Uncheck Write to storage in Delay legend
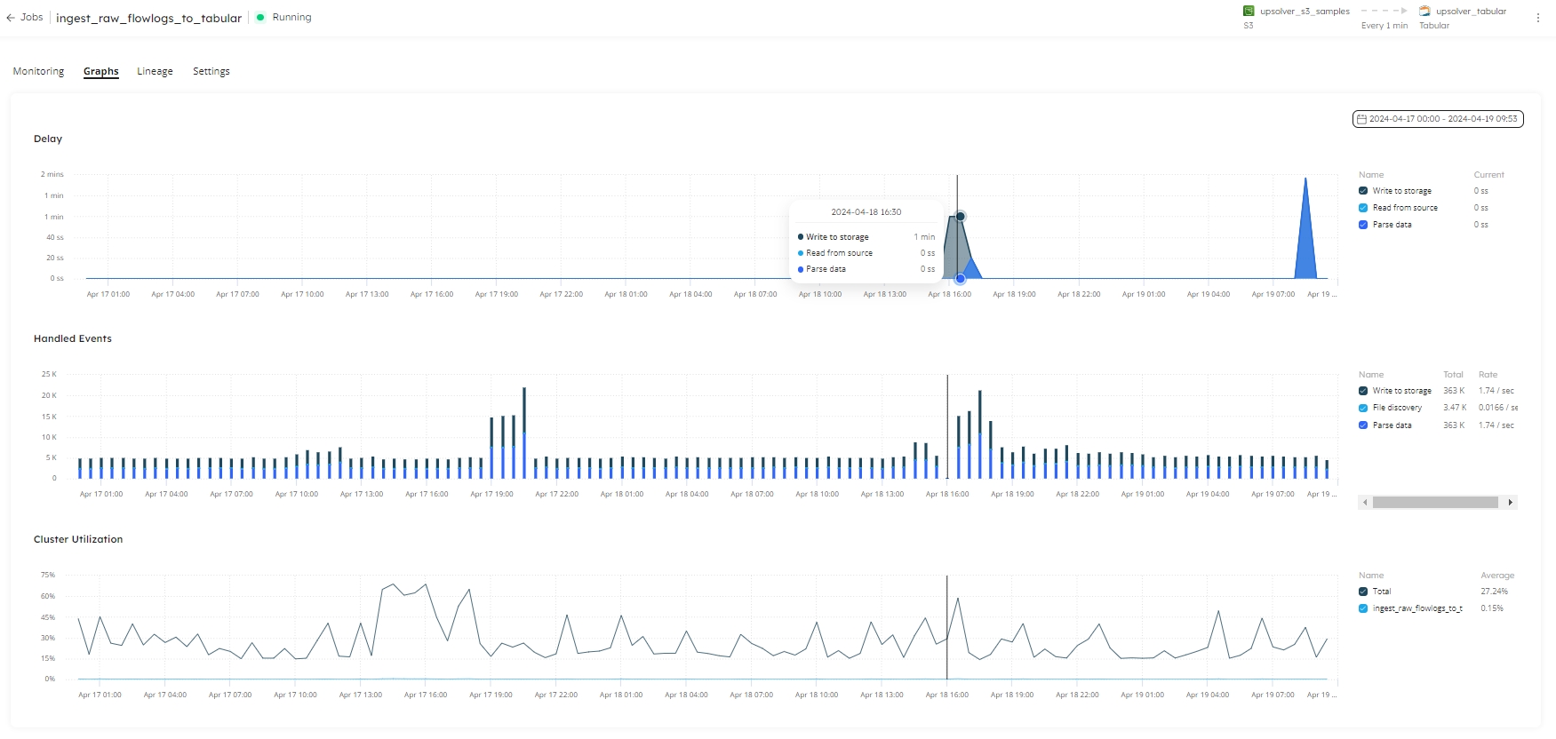Screen dimensions: 1556x739 tap(1363, 191)
